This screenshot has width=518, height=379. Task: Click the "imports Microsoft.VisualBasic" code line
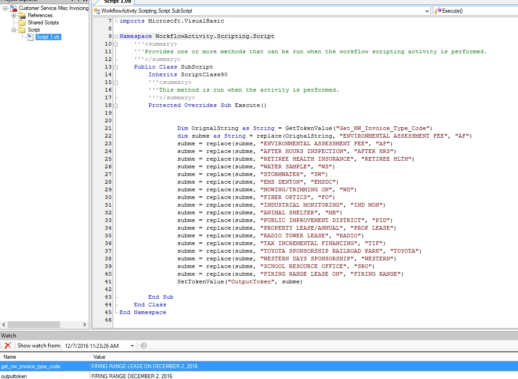coord(172,21)
